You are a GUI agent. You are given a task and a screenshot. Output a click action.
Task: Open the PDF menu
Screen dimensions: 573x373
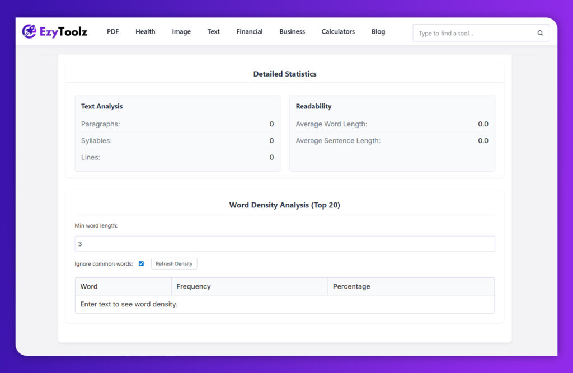[112, 32]
